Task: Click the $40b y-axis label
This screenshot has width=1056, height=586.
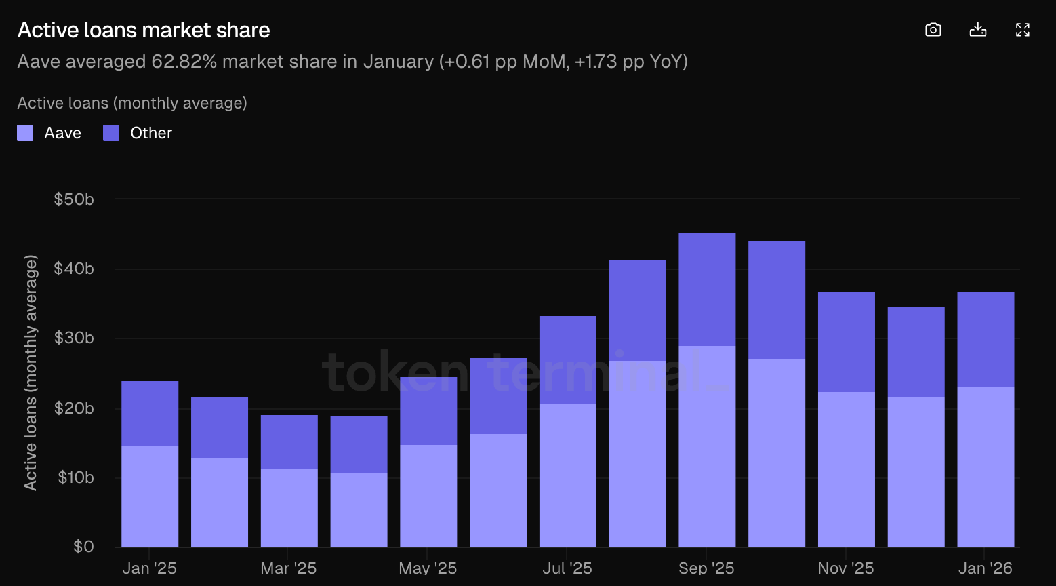Action: [74, 269]
